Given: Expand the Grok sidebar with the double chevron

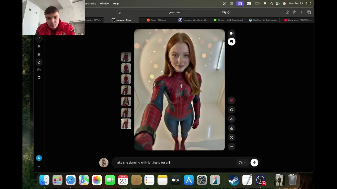Looking at the screenshot, I should [x=39, y=166].
